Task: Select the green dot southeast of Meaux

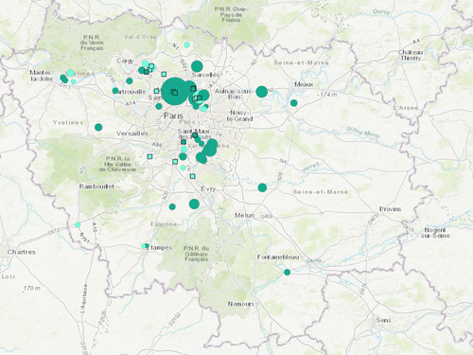Action: coord(293,103)
